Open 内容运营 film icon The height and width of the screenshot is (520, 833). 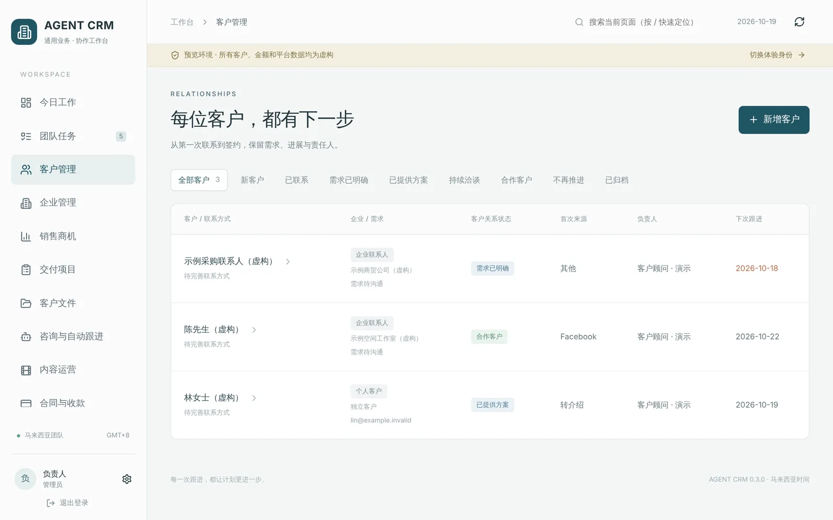coord(26,370)
